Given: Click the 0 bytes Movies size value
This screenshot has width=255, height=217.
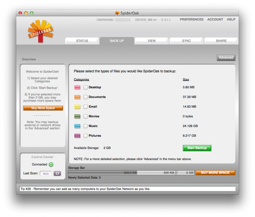Looking at the screenshot, I should 188,116.
